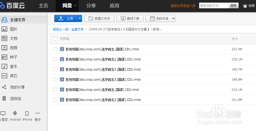Click the 全部文件 breadcrumb link

(x=77, y=29)
